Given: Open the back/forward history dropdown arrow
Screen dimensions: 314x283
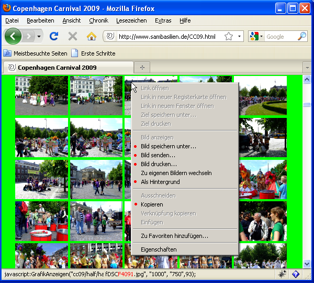Looking at the screenshot, I should coord(39,37).
